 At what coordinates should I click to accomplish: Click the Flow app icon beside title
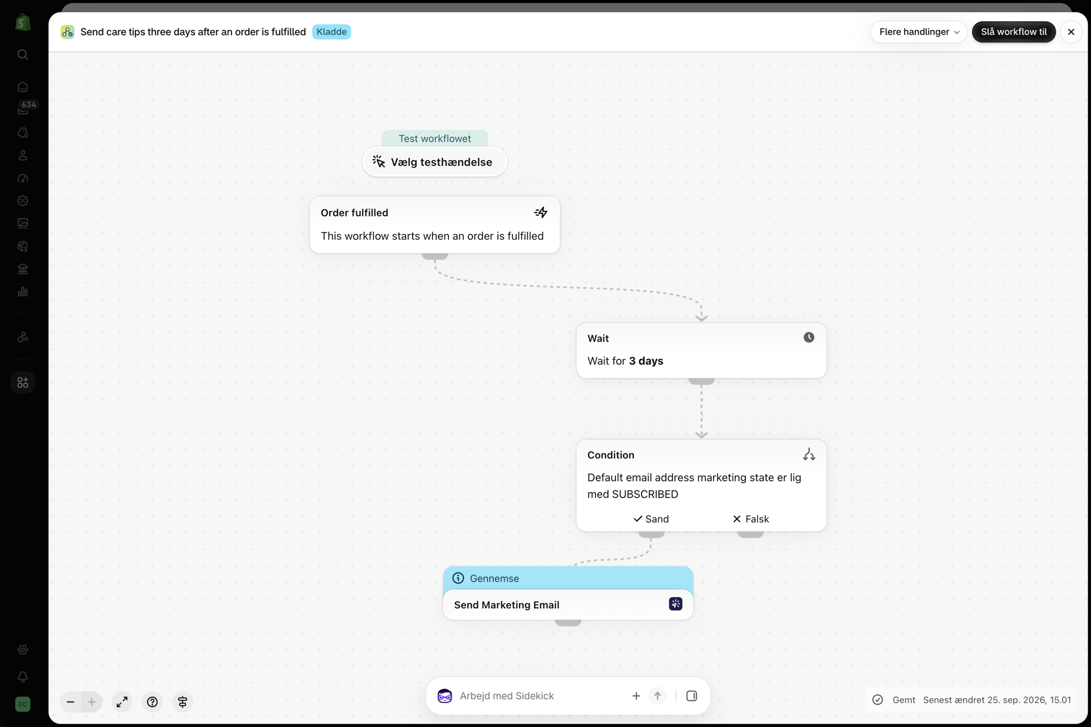pos(68,32)
